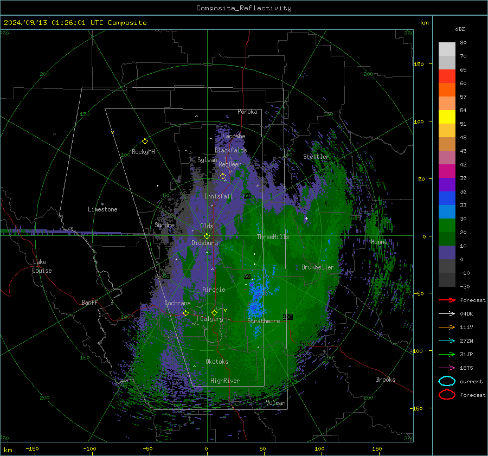Click the white plus marker northwest of Drumheller
This screenshot has height=456, width=488.
tap(306, 218)
